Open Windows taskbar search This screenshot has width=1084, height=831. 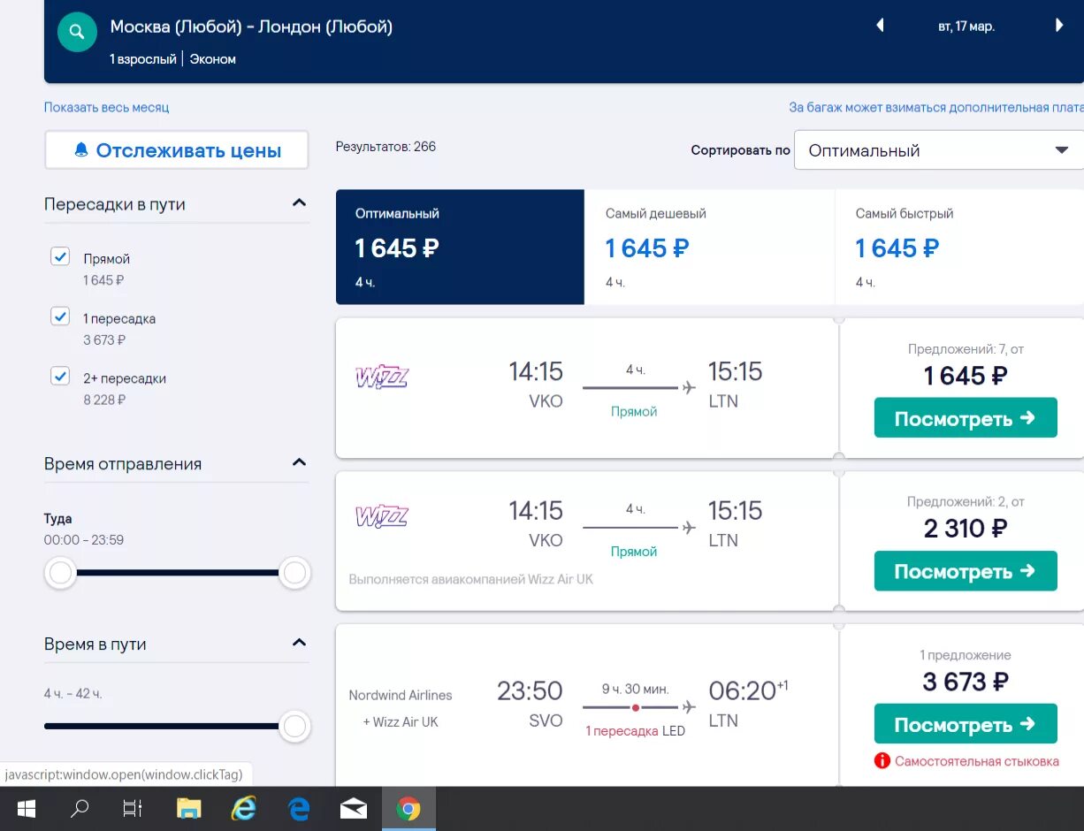80,809
